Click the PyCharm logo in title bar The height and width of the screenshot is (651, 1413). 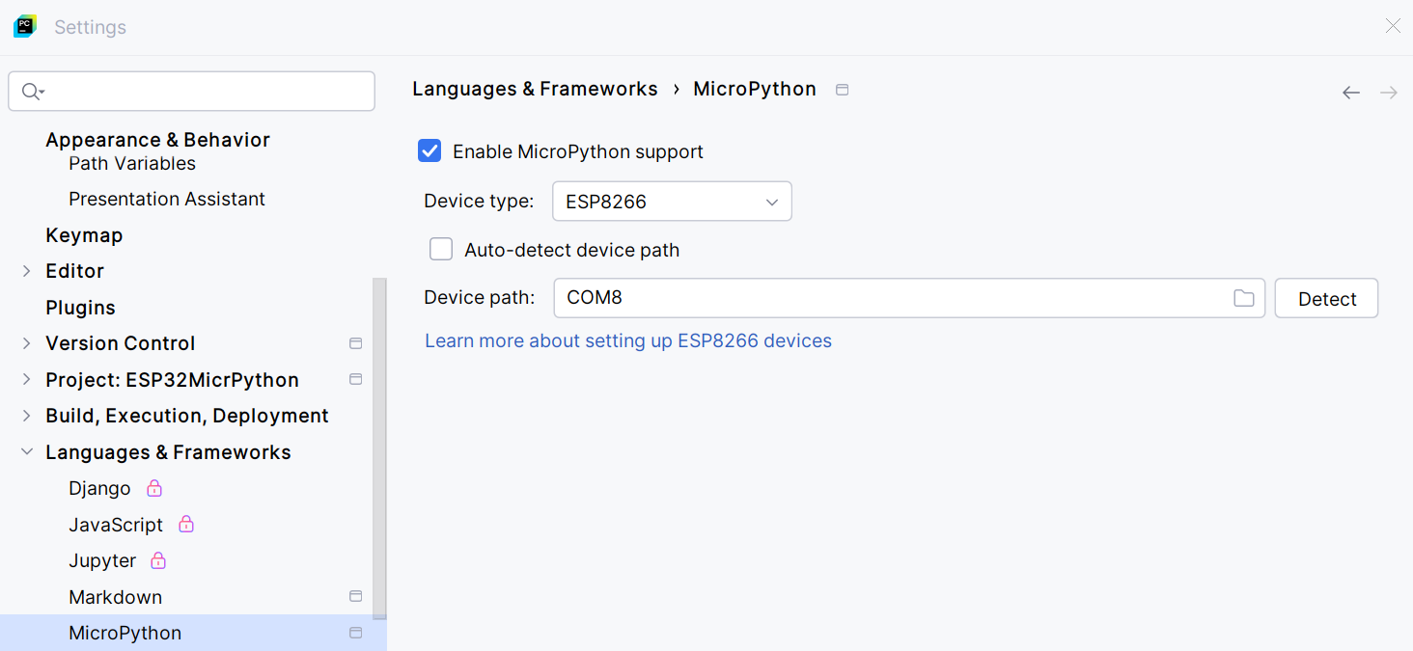click(x=25, y=27)
